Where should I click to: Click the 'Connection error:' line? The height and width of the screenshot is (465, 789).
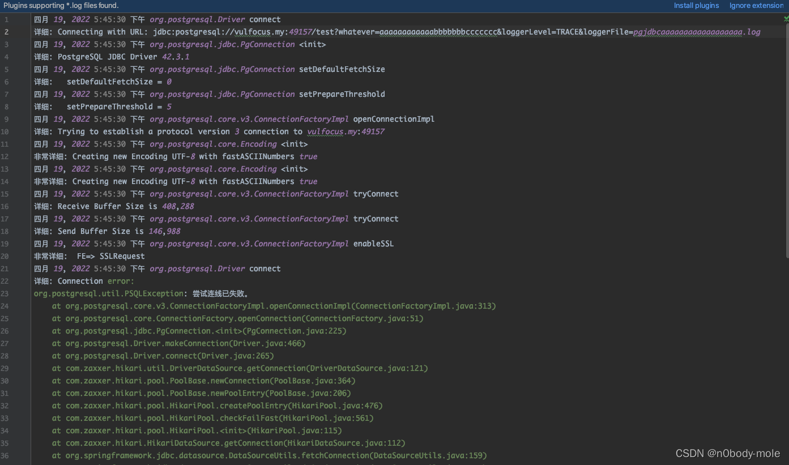point(84,281)
